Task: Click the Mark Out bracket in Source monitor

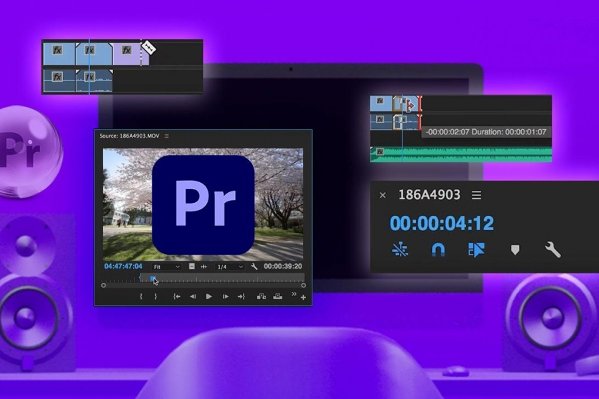Action: coord(156,297)
